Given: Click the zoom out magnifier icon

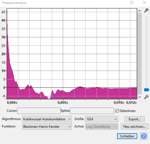Looking at the screenshot, I should click(x=146, y=97).
